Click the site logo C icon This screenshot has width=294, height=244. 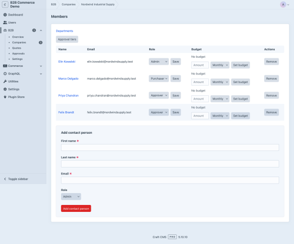pos(5,4)
